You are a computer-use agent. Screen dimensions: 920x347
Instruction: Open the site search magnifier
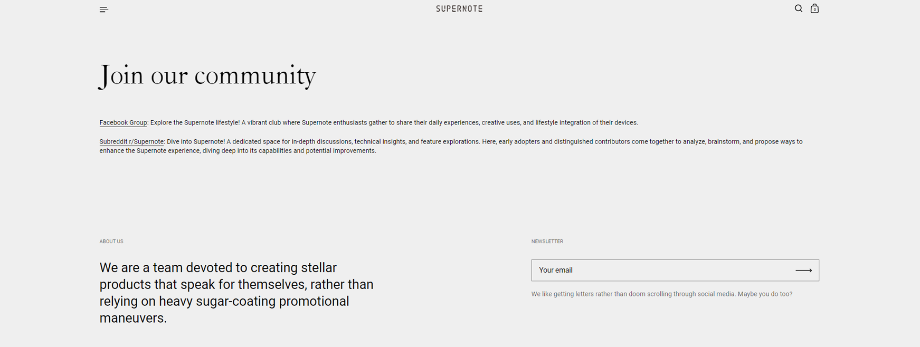click(798, 8)
